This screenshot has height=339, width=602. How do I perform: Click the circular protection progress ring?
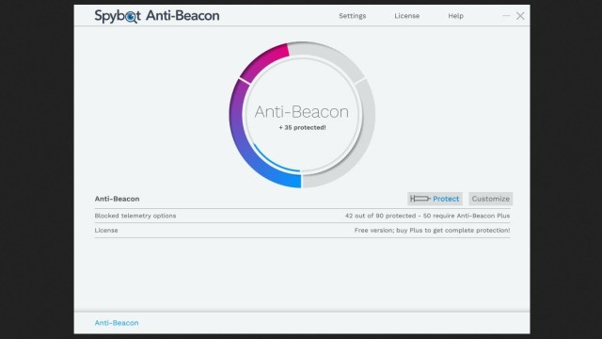(302, 115)
